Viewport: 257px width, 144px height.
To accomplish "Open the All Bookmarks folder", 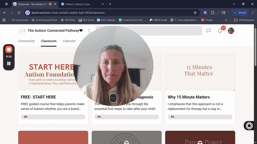I will (244, 20).
